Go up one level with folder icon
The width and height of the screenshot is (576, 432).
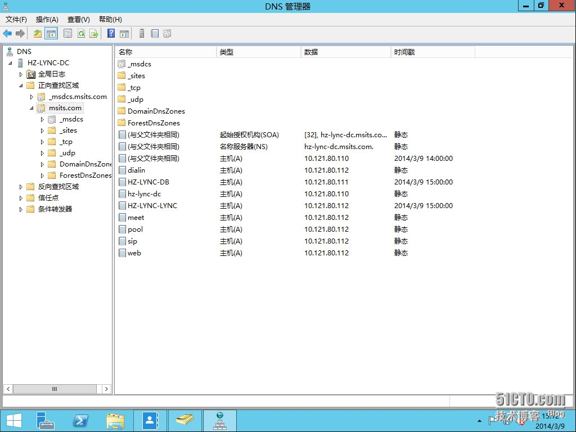coord(38,34)
